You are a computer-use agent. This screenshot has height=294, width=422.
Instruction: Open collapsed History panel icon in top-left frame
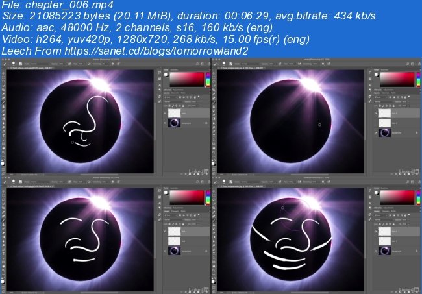(x=160, y=72)
